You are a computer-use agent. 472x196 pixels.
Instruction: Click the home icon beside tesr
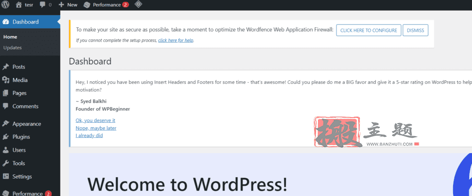(18, 5)
